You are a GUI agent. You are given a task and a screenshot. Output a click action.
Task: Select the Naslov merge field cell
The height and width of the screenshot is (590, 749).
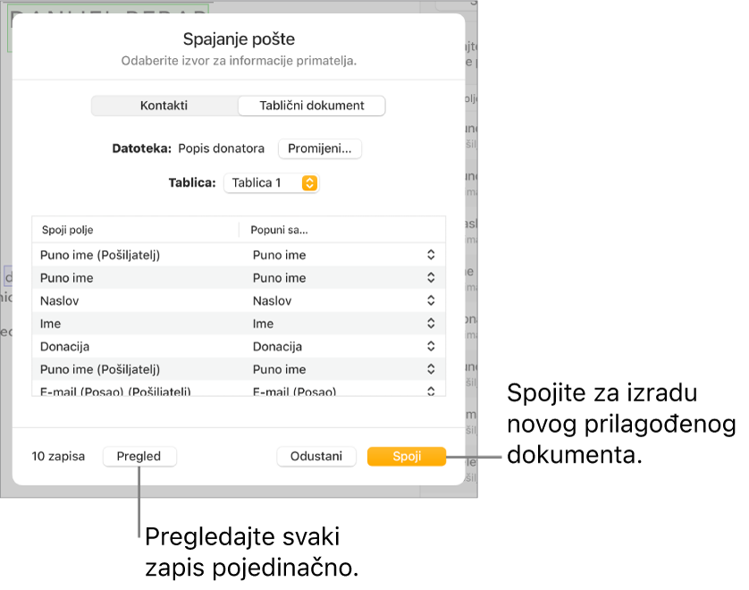pos(59,301)
